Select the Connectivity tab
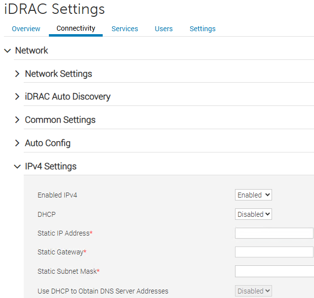Screen dimensions: 314x298 [x=76, y=29]
